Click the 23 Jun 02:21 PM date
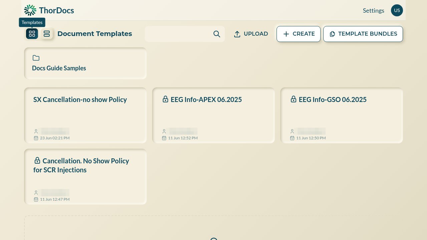Image resolution: width=427 pixels, height=240 pixels. pyautogui.click(x=55, y=138)
